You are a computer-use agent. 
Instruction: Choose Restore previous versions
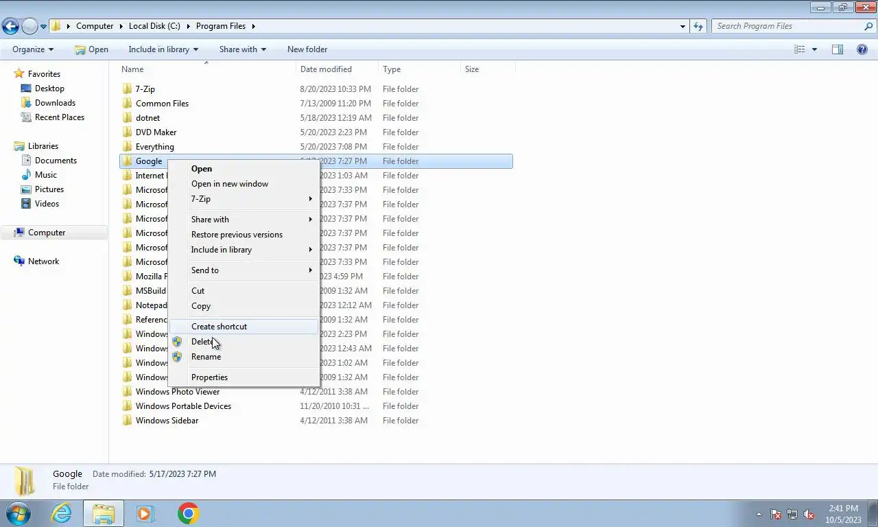click(x=244, y=235)
